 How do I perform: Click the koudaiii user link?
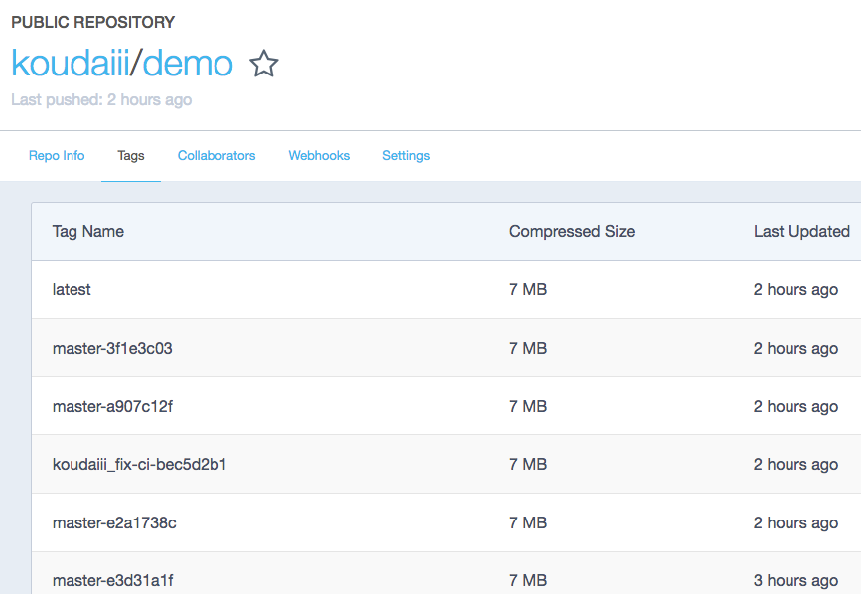point(71,64)
